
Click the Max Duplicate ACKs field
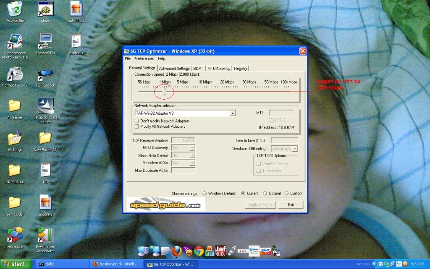(x=183, y=171)
